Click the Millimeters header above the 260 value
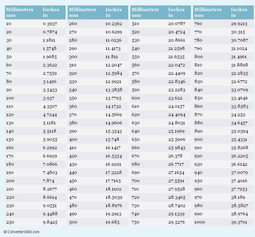The image size is (255, 237). (82, 12)
